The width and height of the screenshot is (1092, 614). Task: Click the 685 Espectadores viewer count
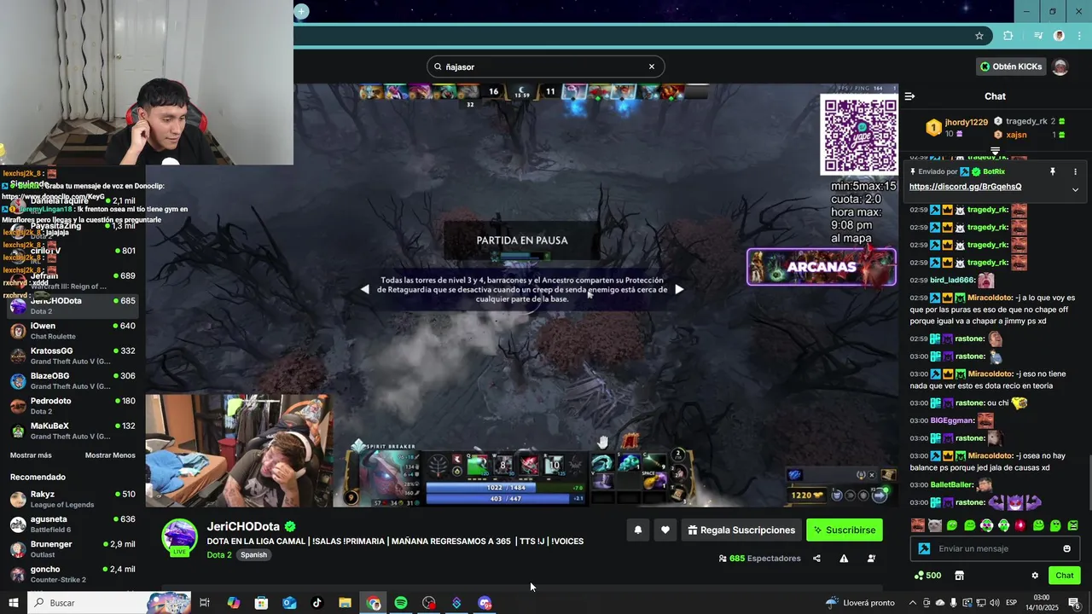click(759, 559)
